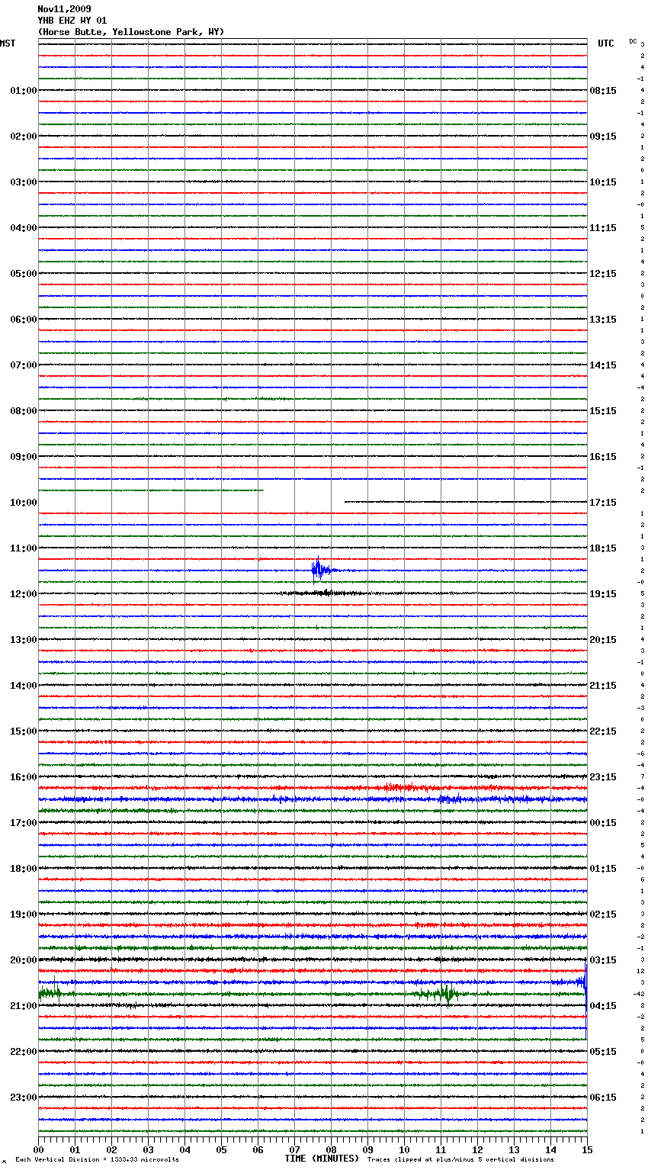Click the 14:15 UTC label

coord(603,365)
